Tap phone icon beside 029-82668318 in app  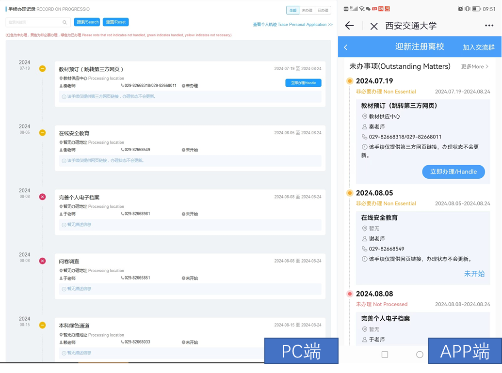click(364, 137)
